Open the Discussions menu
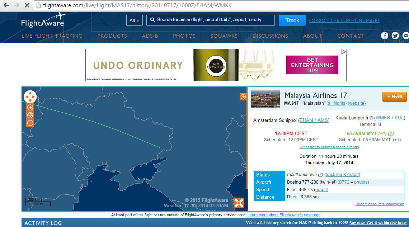Viewport: 409px width, 227px height. point(270,36)
